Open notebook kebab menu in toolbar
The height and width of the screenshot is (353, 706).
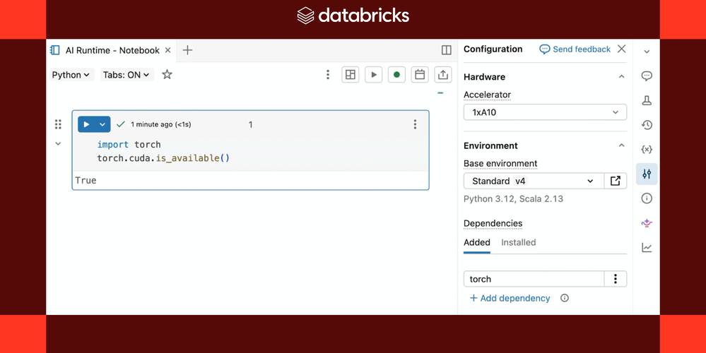[x=328, y=75]
